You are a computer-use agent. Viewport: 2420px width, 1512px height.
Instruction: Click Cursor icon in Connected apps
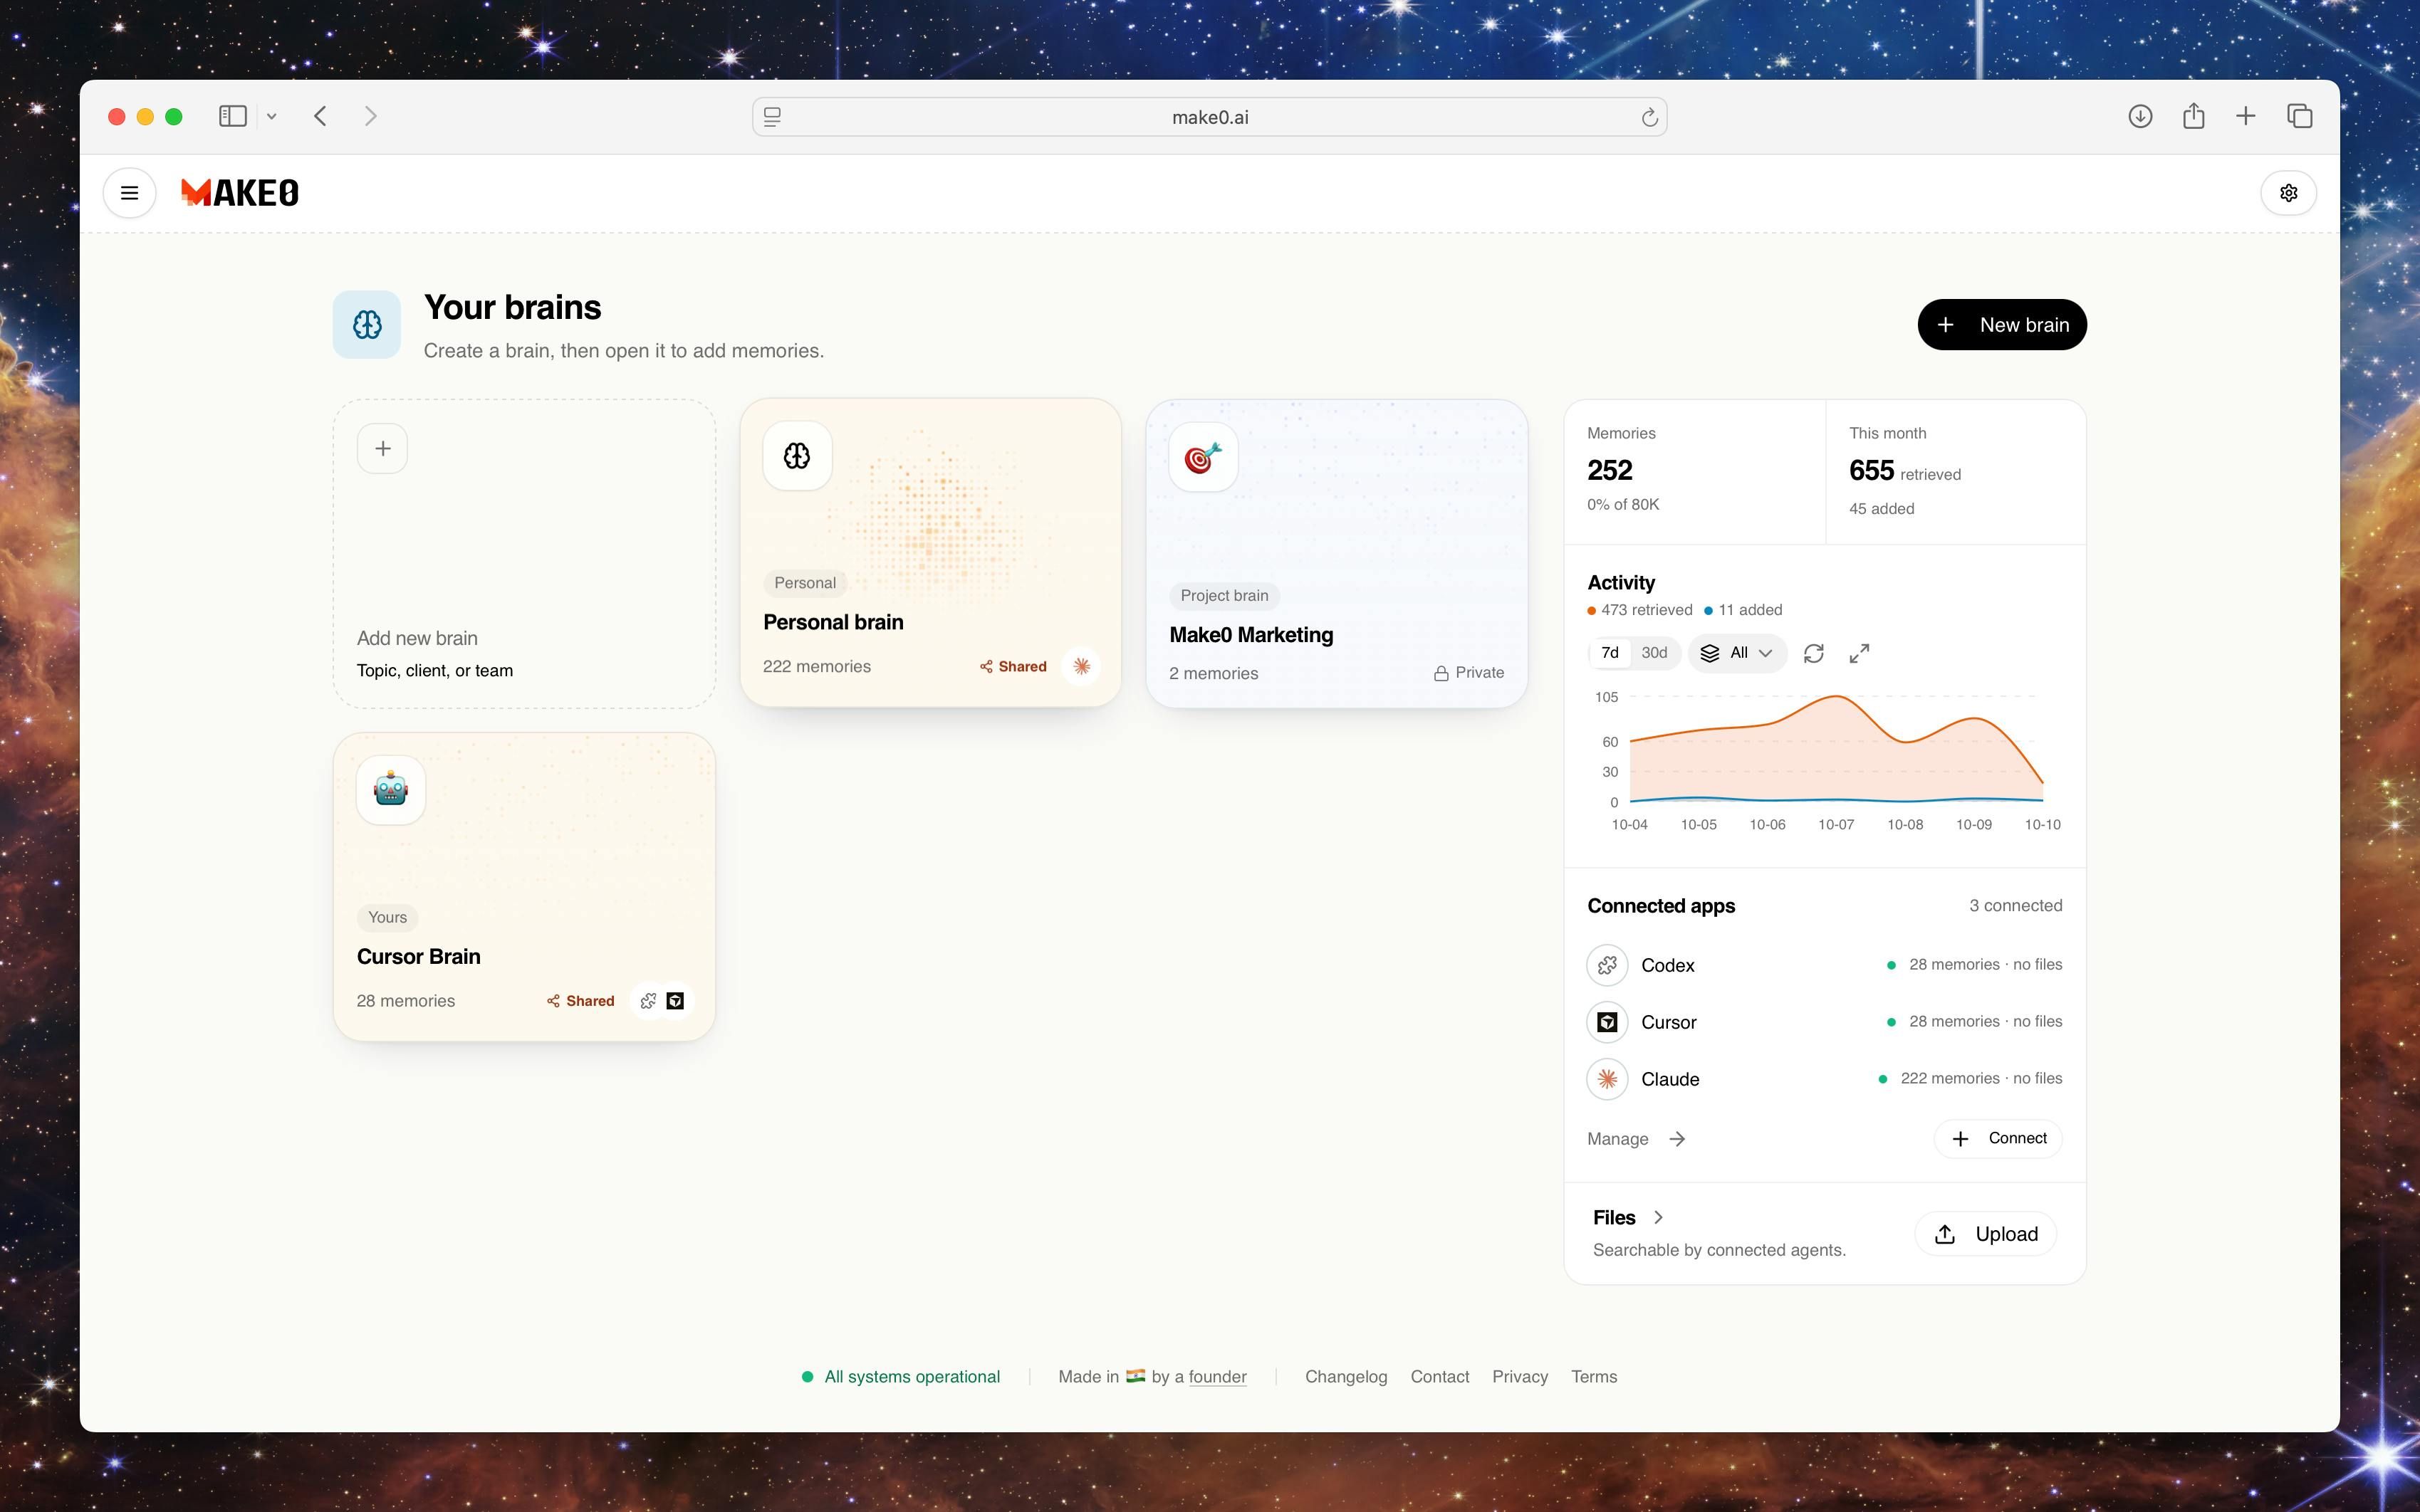(x=1607, y=1022)
